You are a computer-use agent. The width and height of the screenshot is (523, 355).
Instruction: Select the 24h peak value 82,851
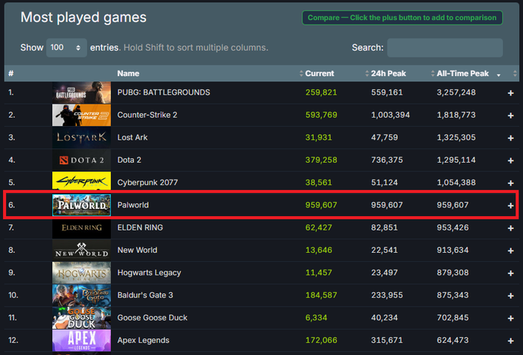click(385, 227)
